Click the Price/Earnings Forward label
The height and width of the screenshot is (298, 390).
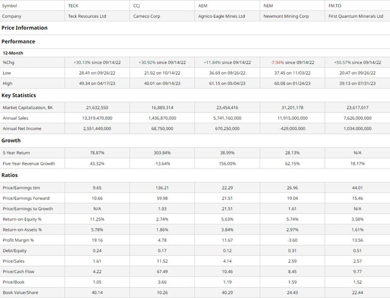tap(26, 198)
